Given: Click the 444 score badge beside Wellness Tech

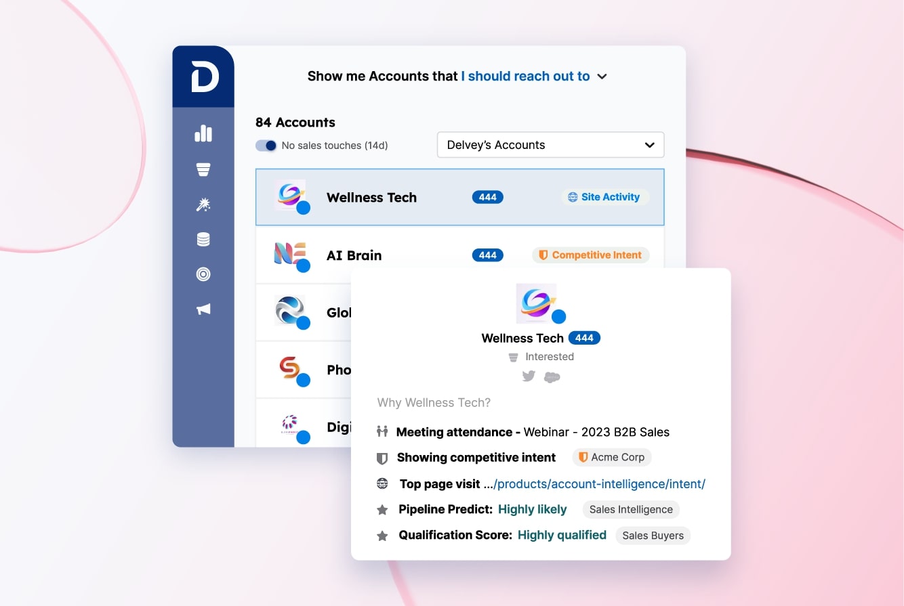Looking at the screenshot, I should 487,197.
